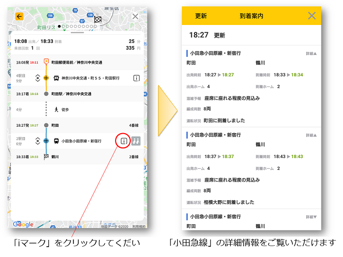Expand stops of the 2駅目 train segment
343x257 pixels.
coord(38,141)
